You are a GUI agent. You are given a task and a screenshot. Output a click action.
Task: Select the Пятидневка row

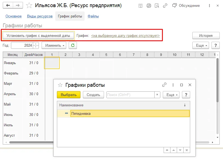[x=123, y=113]
